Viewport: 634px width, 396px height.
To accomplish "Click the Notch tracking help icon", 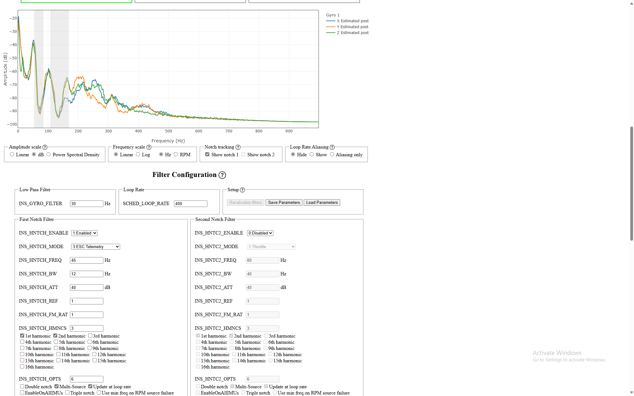I will pyautogui.click(x=238, y=147).
